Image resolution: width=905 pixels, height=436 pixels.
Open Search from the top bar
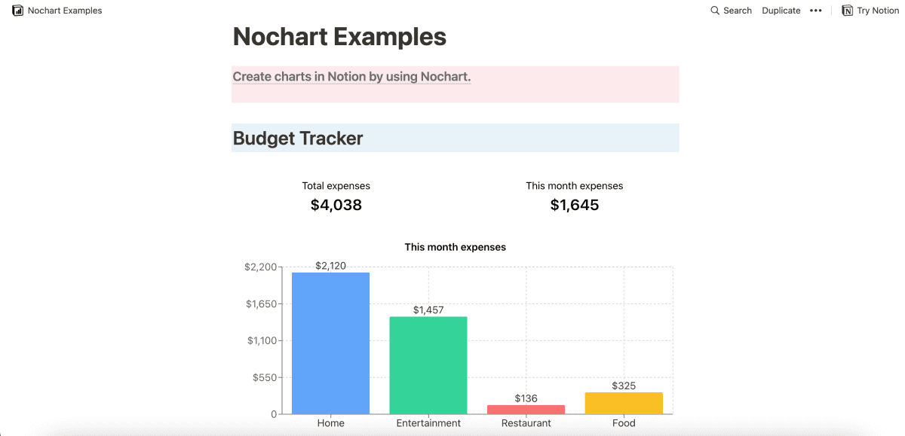pos(730,10)
